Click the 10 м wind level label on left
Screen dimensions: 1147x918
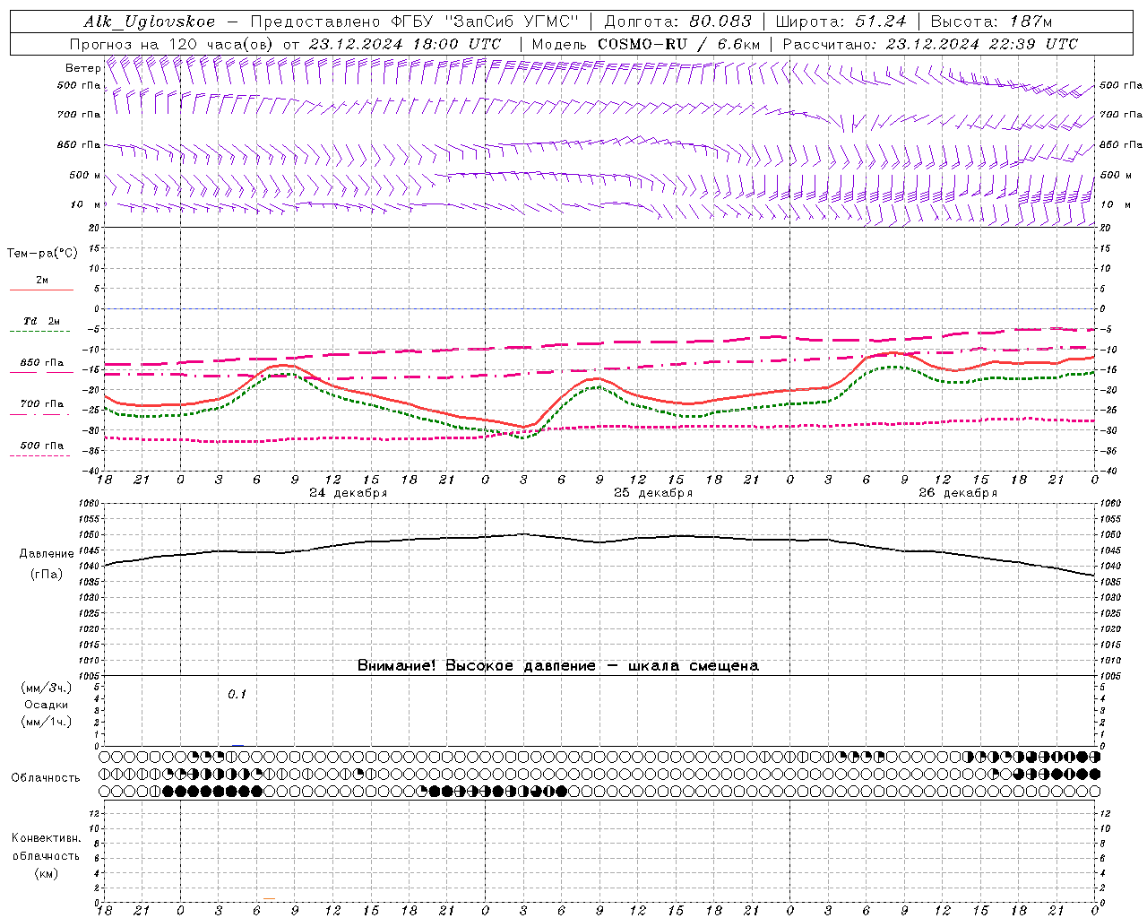tap(86, 204)
